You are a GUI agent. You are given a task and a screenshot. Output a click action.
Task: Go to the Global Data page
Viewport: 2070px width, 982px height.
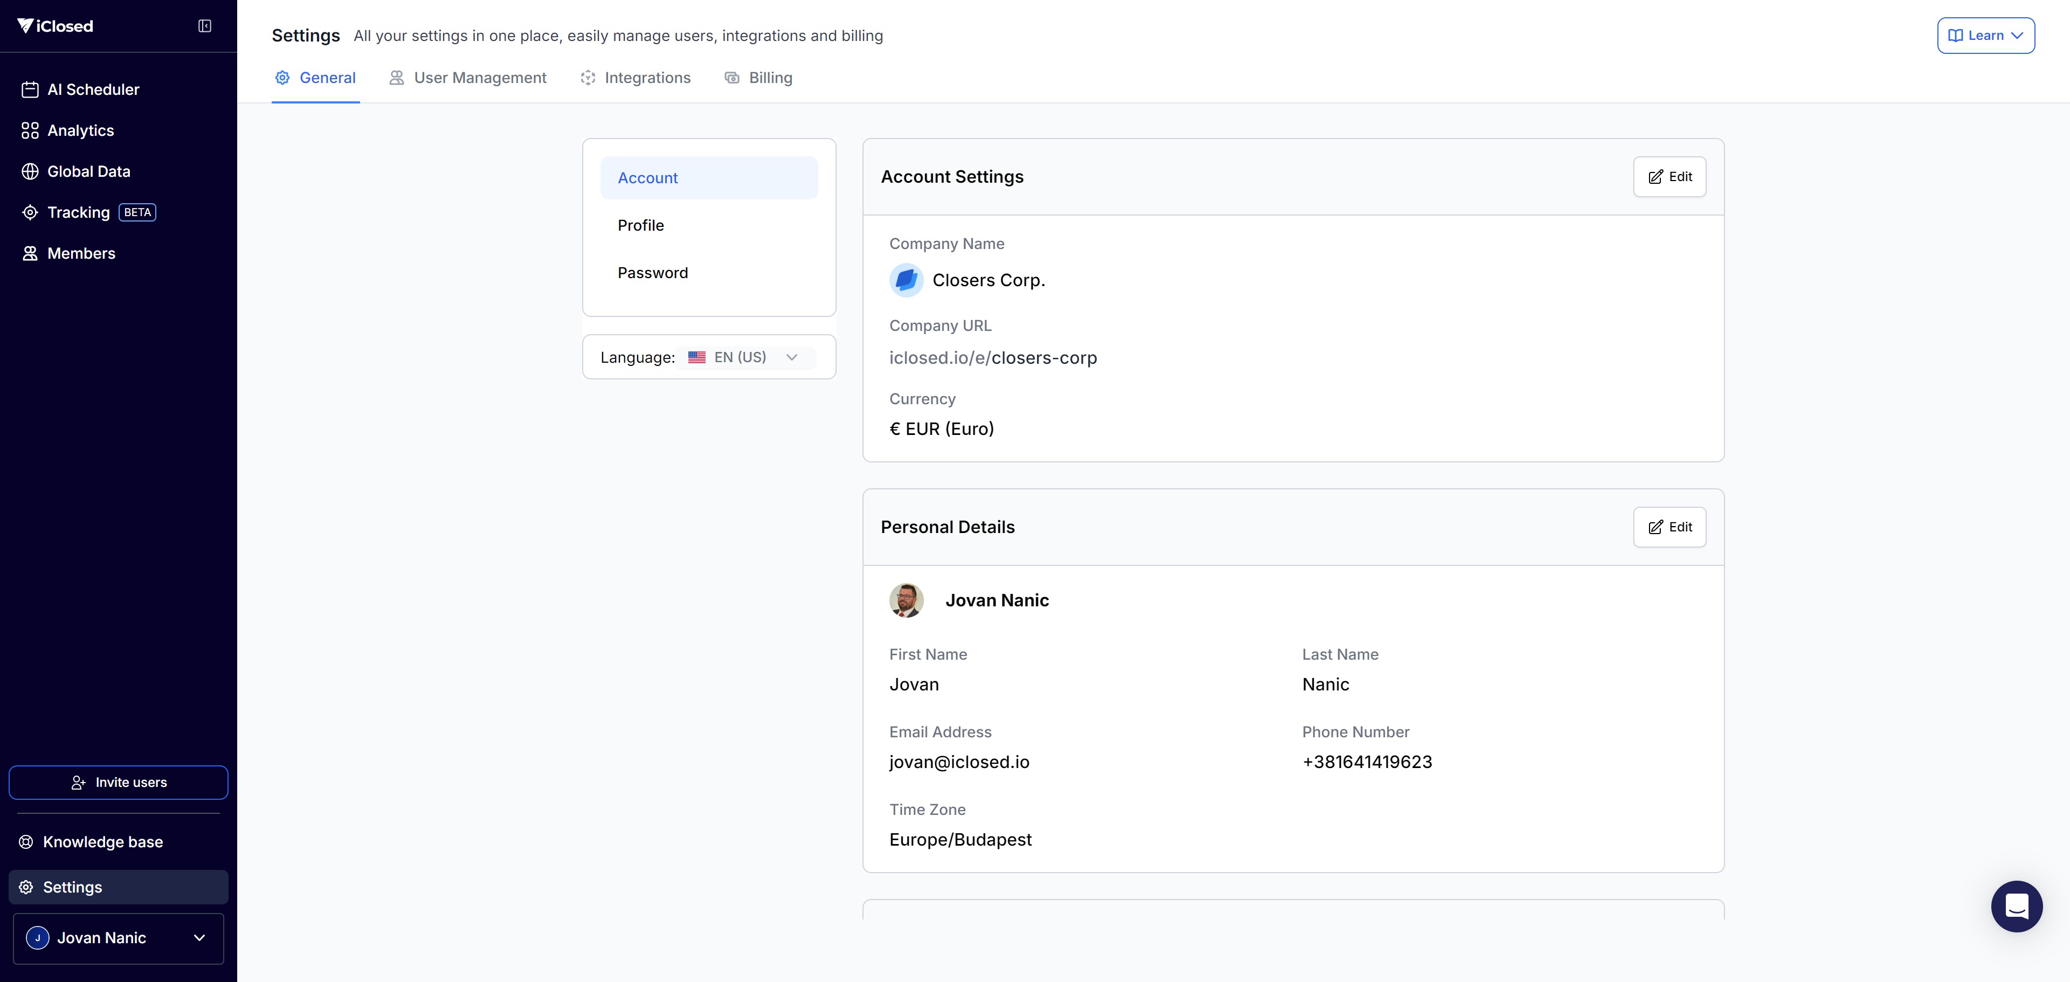click(x=88, y=171)
